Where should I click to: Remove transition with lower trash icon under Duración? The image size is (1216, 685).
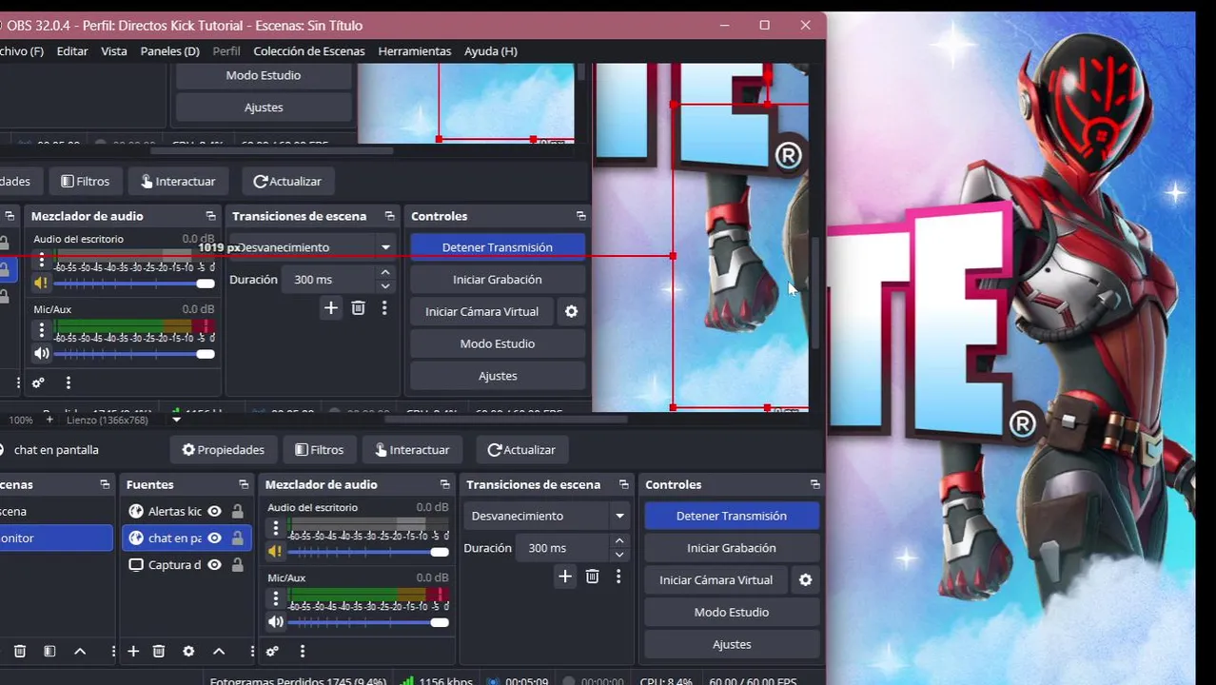[592, 576]
